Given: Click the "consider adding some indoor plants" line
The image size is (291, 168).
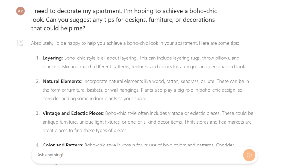Looking at the screenshot, I should tap(95, 99).
